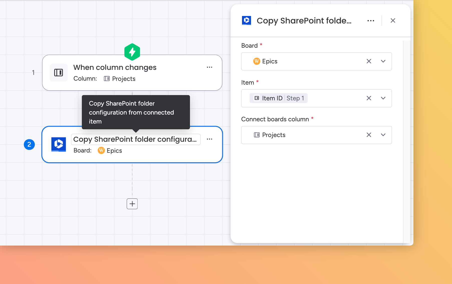Click the SharePoint app icon in step 2

59,144
